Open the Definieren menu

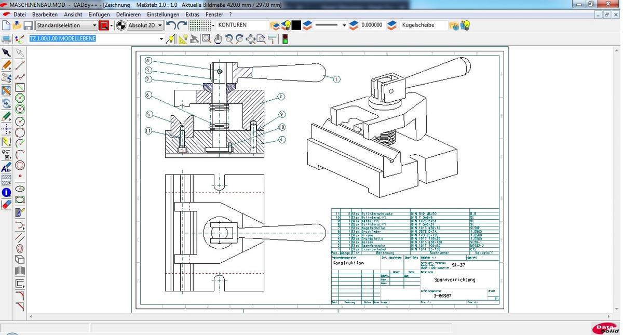click(x=128, y=15)
